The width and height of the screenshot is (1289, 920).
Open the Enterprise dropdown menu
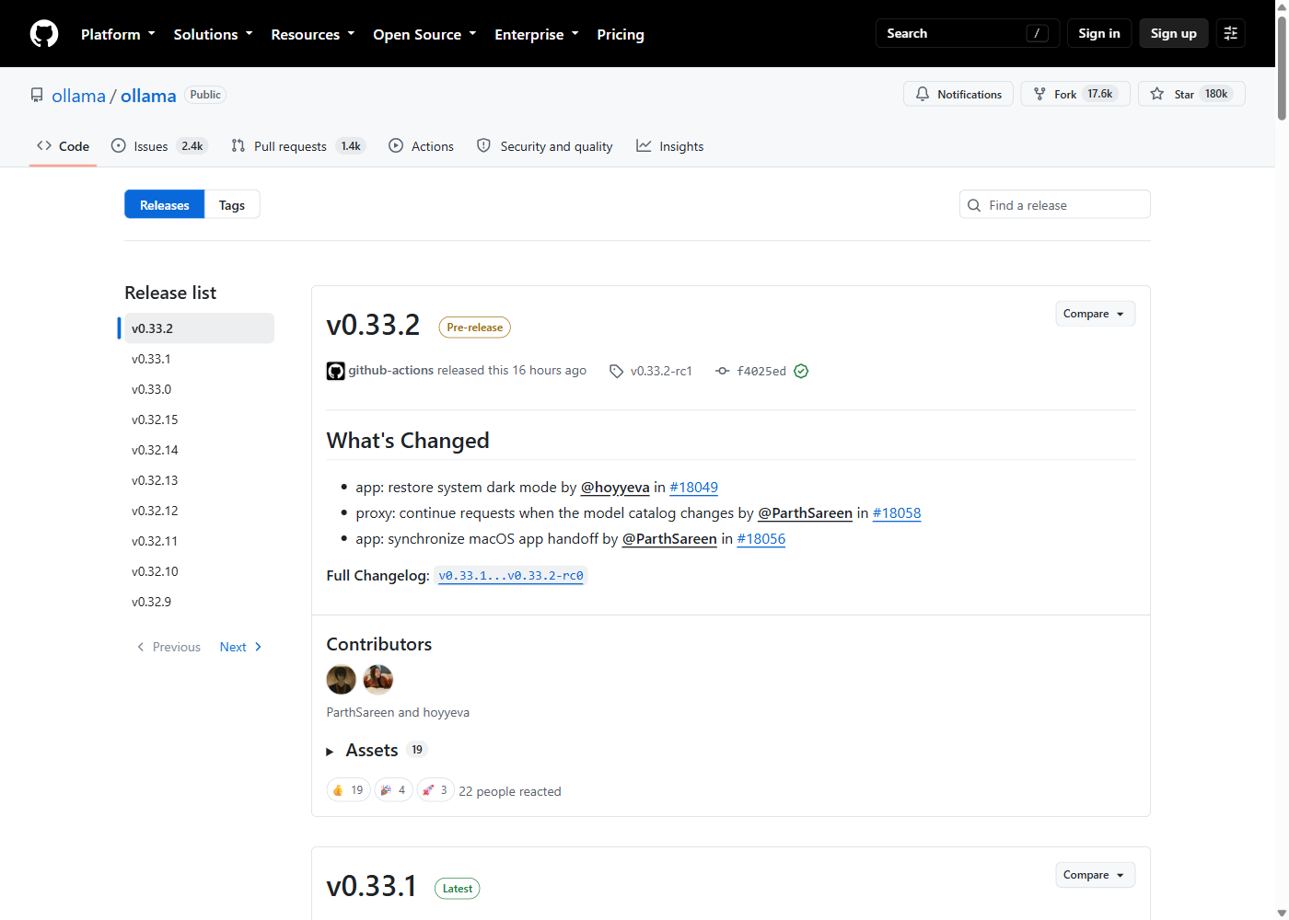[x=537, y=34]
